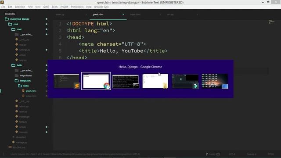Click the "</head>" closing tag line
Viewport: 281px width, 158px height.
[77, 57]
